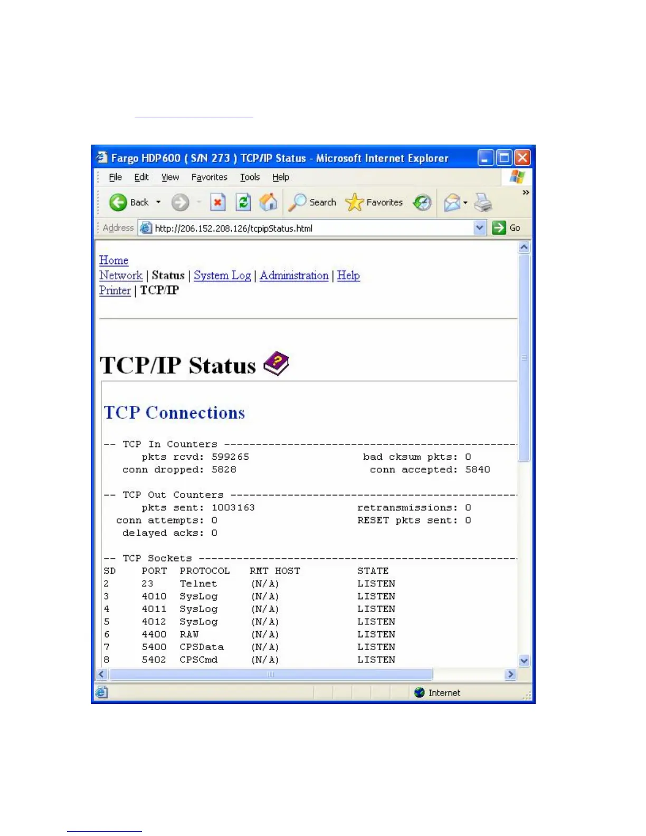Go to browser Home page icon

coord(268,202)
